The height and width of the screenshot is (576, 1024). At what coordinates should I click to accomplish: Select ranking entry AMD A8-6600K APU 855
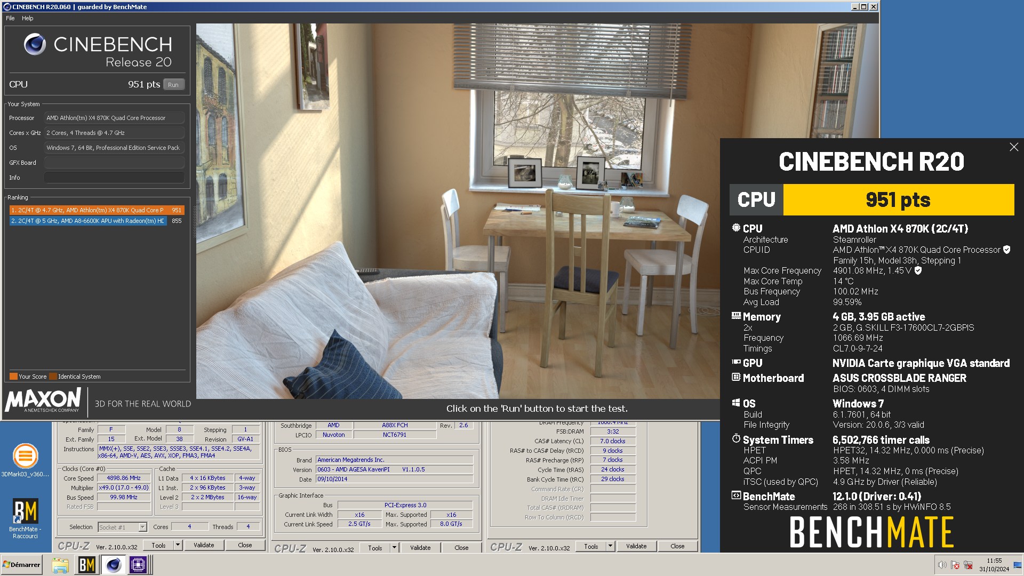coord(97,221)
